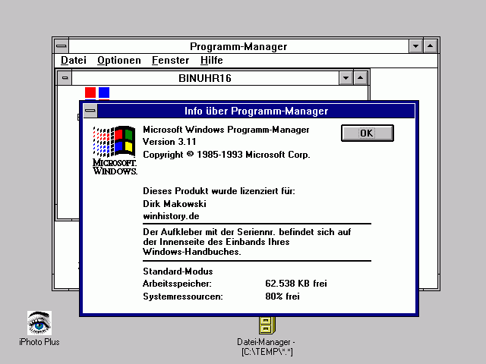Click the 'Microsoft Windows Programm-Manager' heading text
This screenshot has height=364, width=486.
pyautogui.click(x=226, y=130)
